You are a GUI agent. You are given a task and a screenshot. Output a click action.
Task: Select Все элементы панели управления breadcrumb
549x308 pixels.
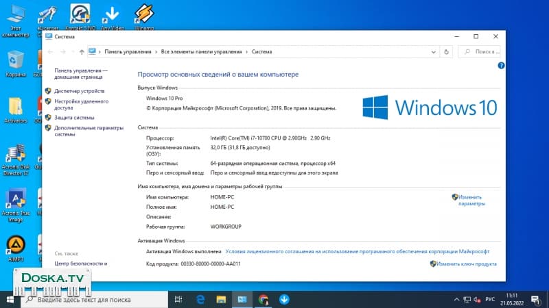click(201, 51)
